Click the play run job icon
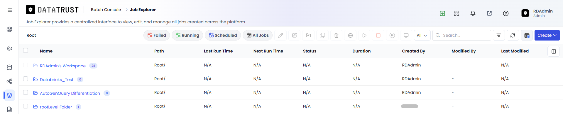The height and width of the screenshot is (114, 563). tap(364, 35)
